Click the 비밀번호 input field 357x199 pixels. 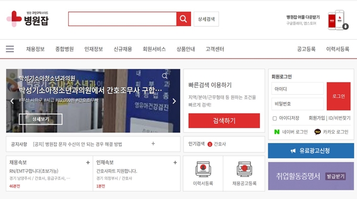298,104
